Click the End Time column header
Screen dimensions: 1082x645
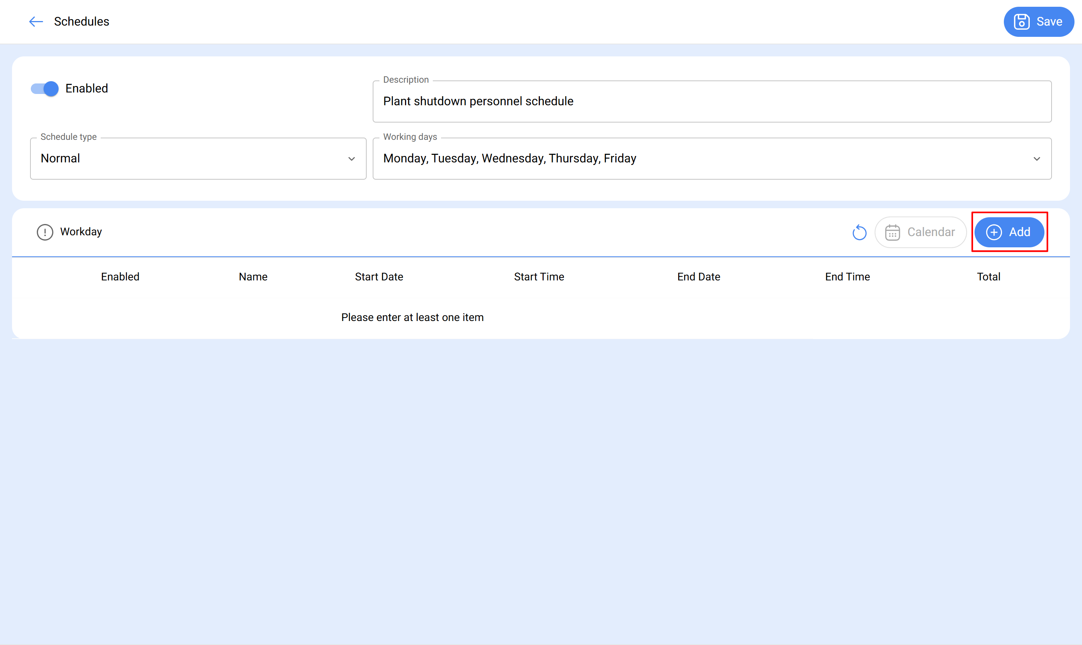coord(847,277)
